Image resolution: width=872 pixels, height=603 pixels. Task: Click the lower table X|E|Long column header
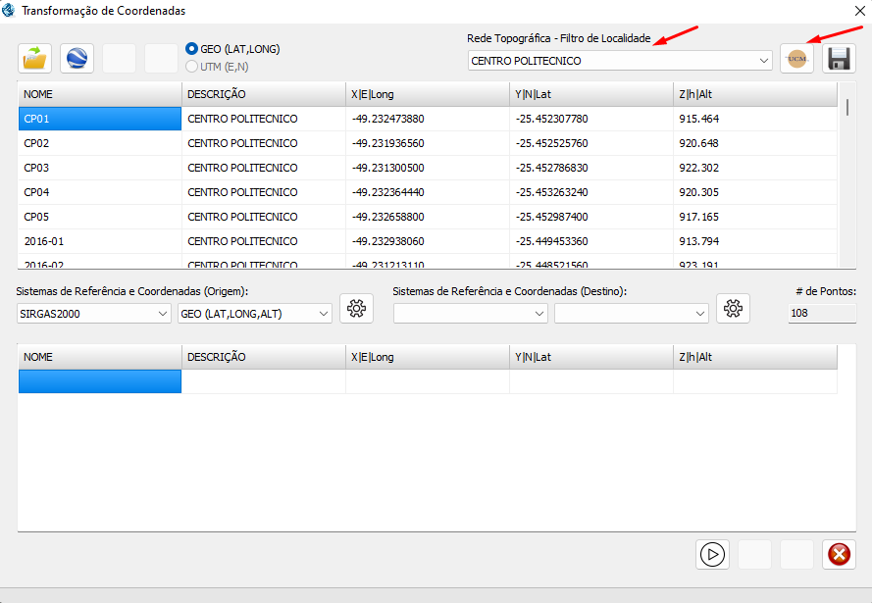pos(427,357)
